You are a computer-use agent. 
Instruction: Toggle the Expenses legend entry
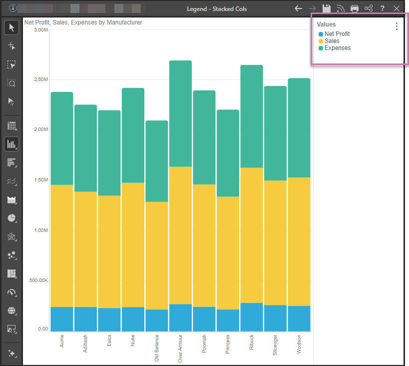pyautogui.click(x=338, y=48)
